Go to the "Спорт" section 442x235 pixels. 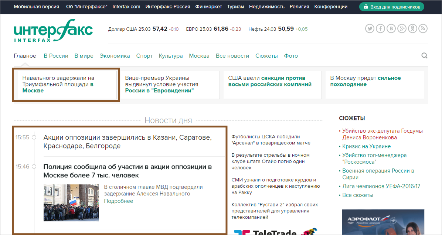(x=144, y=56)
